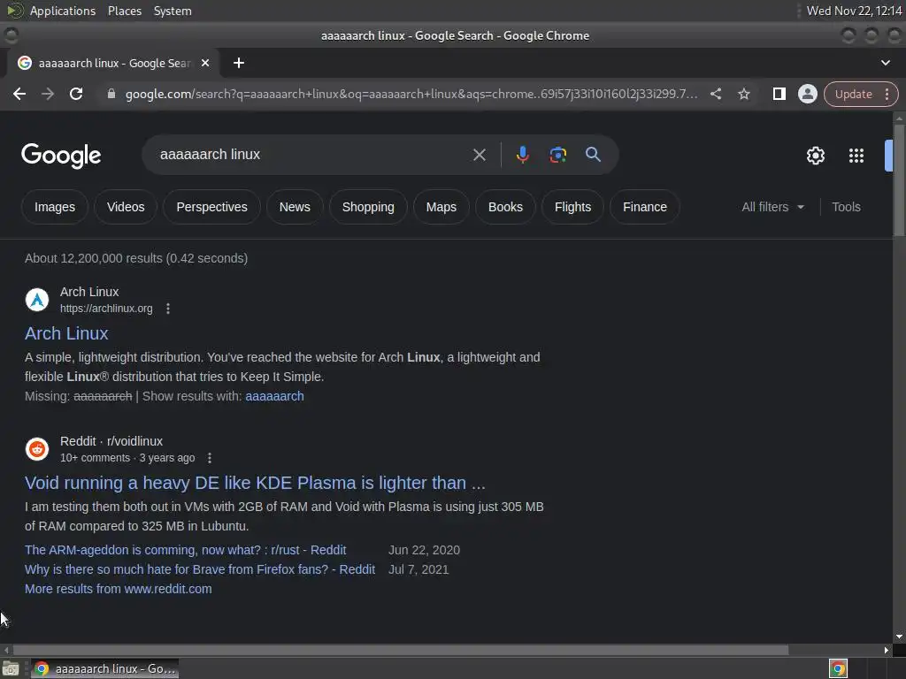Viewport: 906px width, 679px height.
Task: Expand the All filters dropdown
Action: pyautogui.click(x=773, y=207)
